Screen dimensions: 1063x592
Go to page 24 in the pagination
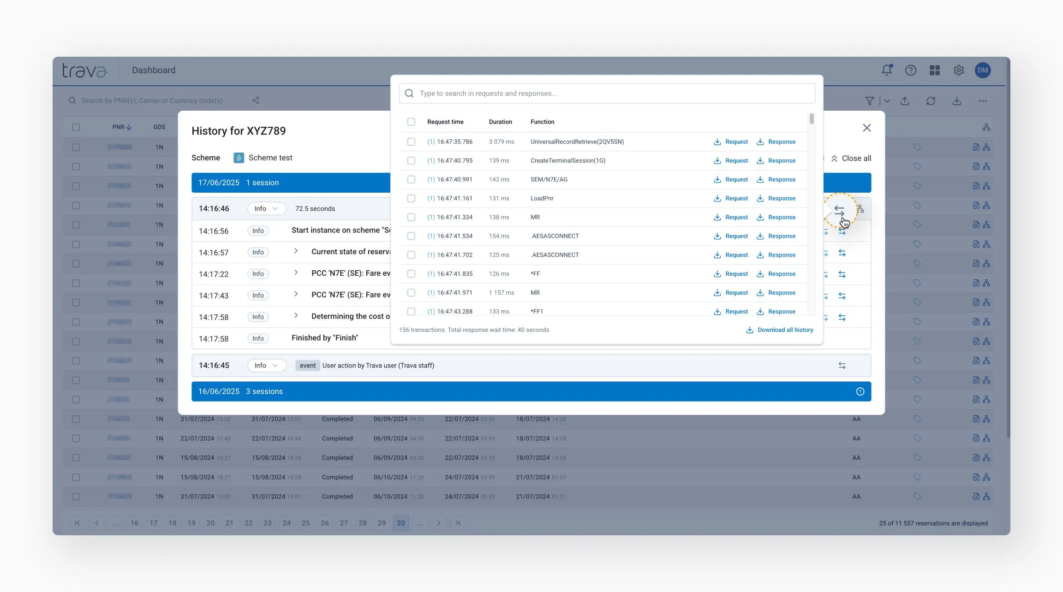(287, 523)
